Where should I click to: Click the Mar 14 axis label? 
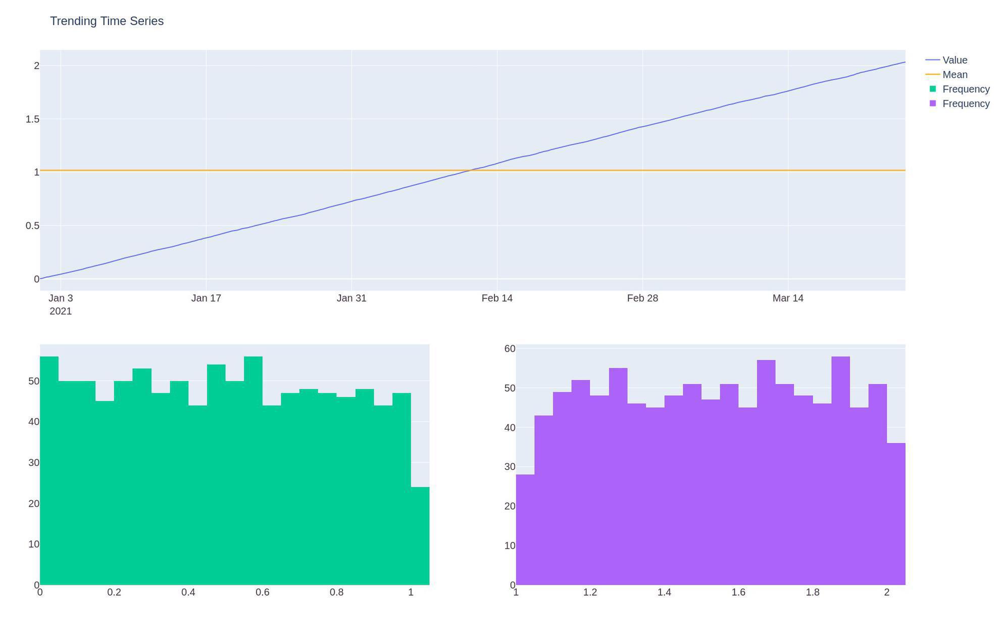[788, 298]
